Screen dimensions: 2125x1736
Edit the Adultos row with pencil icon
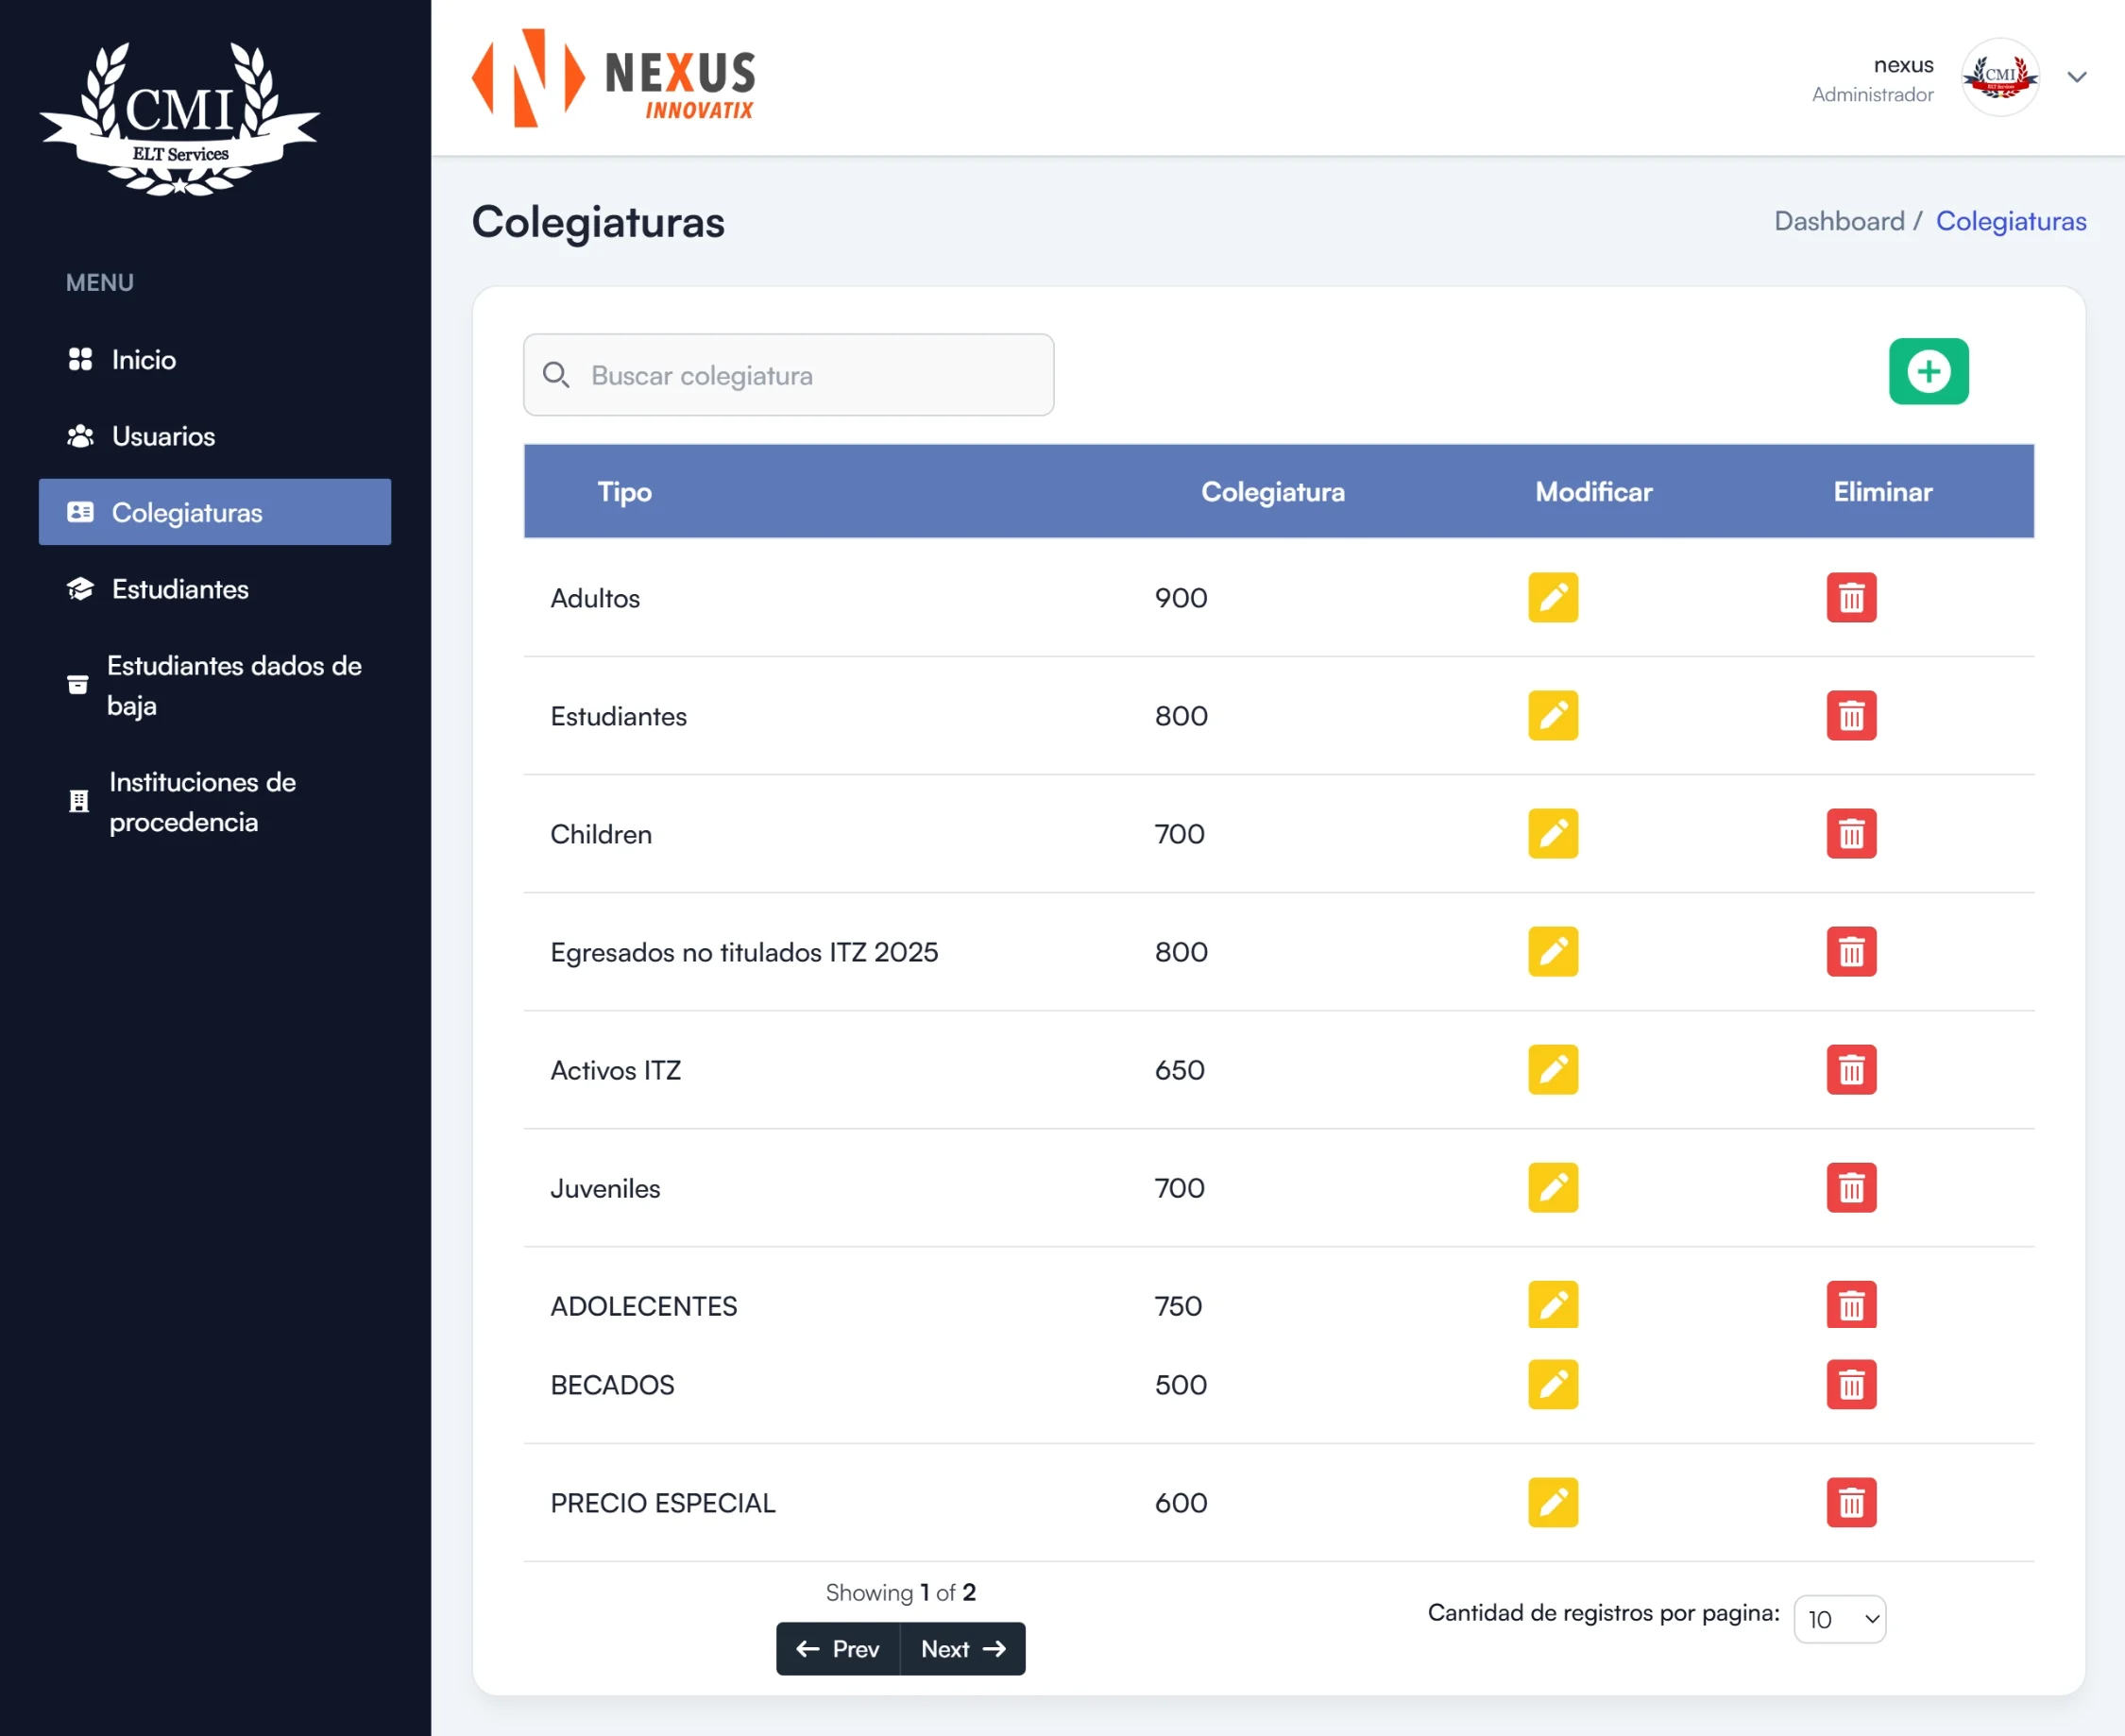pos(1552,598)
